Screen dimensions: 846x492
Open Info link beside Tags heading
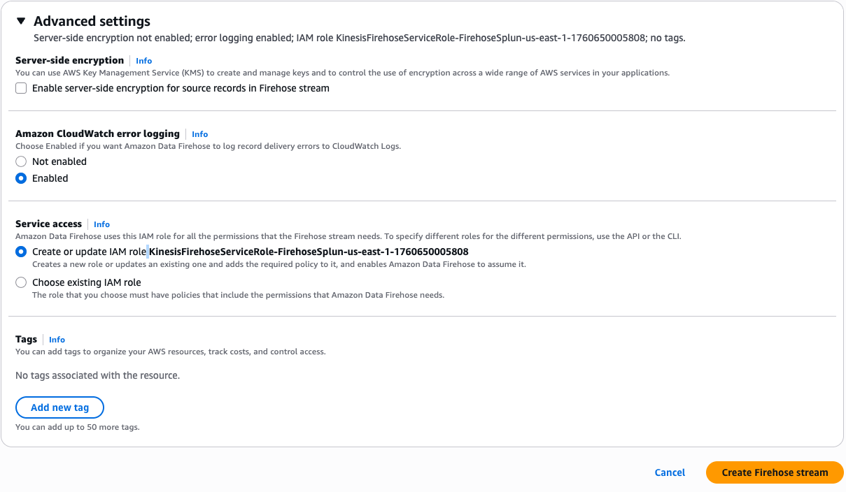pyautogui.click(x=57, y=340)
